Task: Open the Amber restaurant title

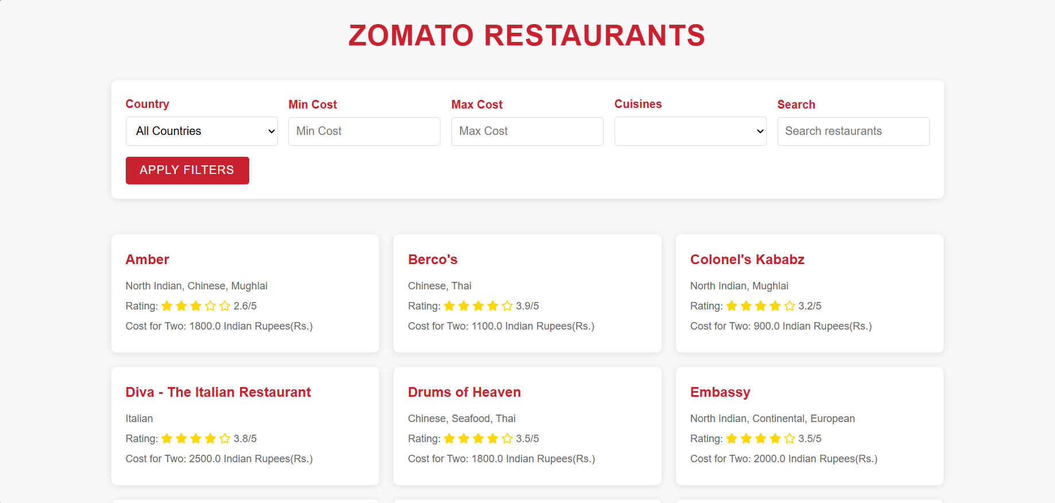Action: pyautogui.click(x=148, y=260)
